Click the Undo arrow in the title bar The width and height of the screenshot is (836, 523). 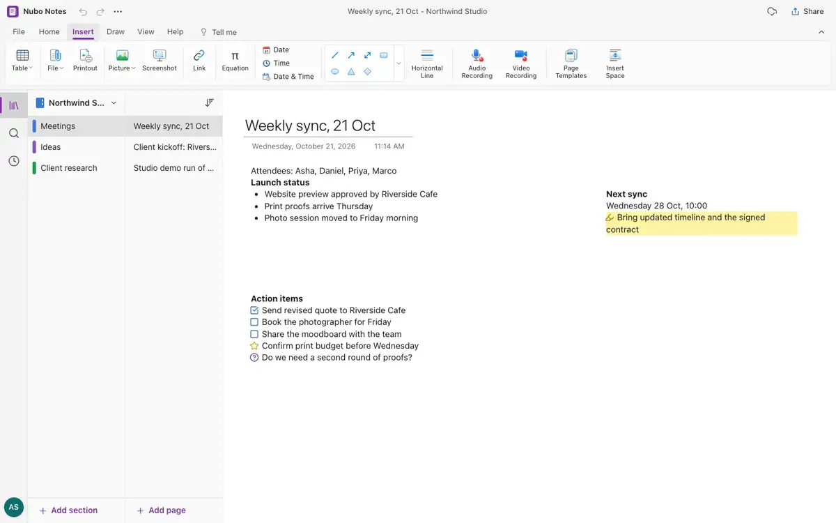(83, 12)
